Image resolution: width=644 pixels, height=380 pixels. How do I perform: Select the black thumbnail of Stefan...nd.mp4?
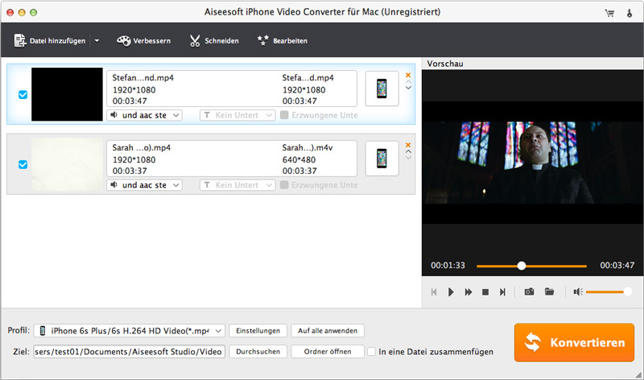[x=67, y=94]
